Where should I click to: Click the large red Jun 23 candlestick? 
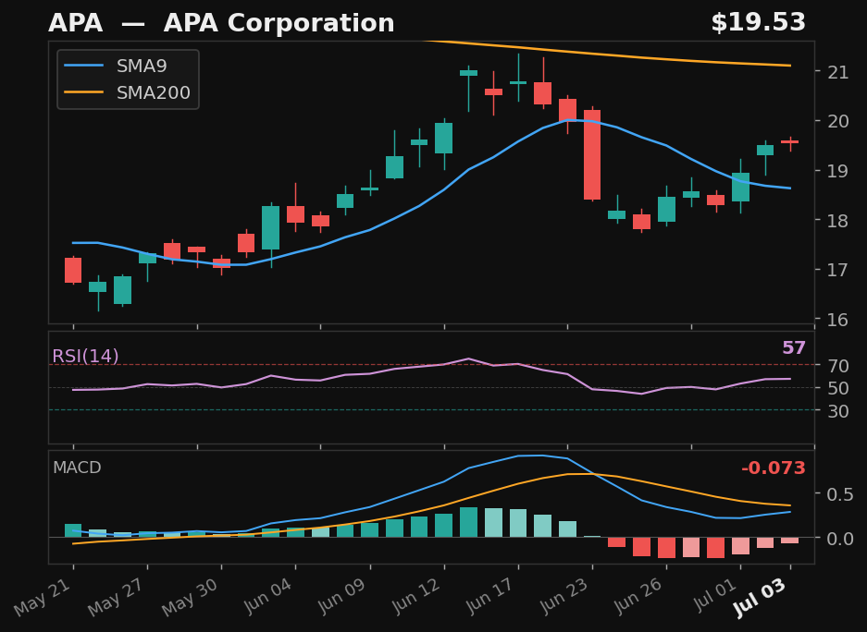click(x=592, y=154)
